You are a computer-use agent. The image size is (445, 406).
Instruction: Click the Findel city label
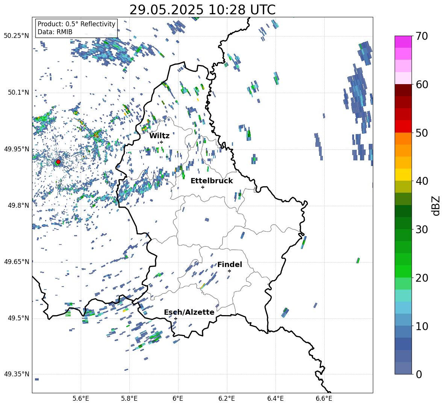coord(230,264)
